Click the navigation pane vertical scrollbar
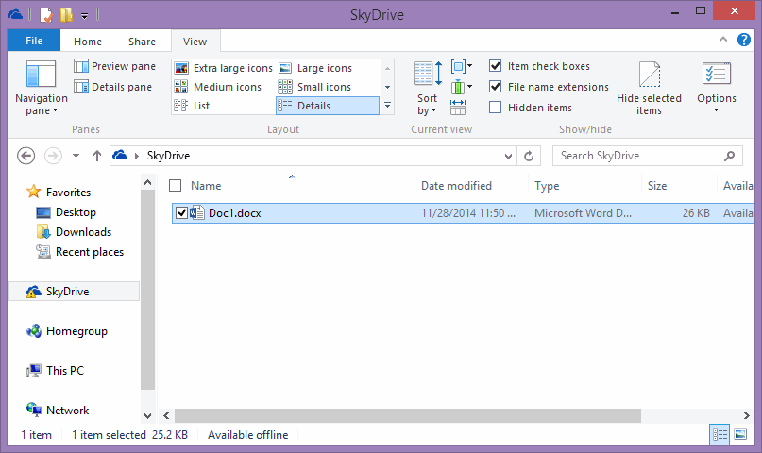Viewport: 762px width, 453px height. coord(147,290)
